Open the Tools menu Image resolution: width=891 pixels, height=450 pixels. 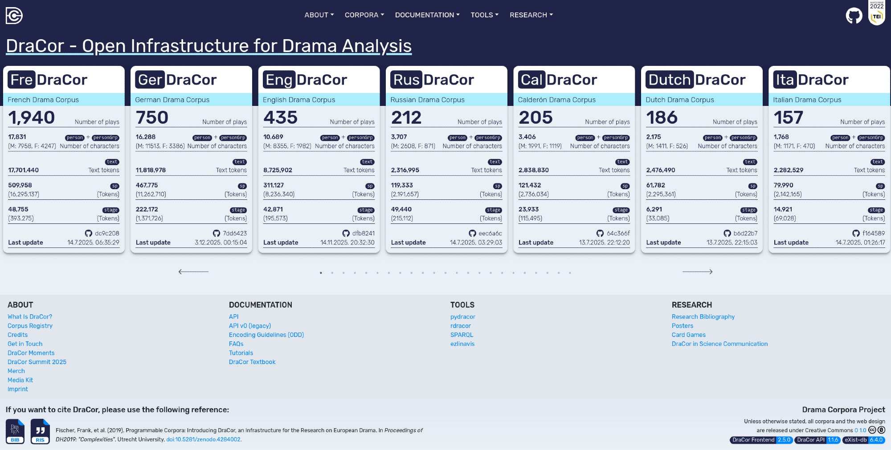click(484, 15)
